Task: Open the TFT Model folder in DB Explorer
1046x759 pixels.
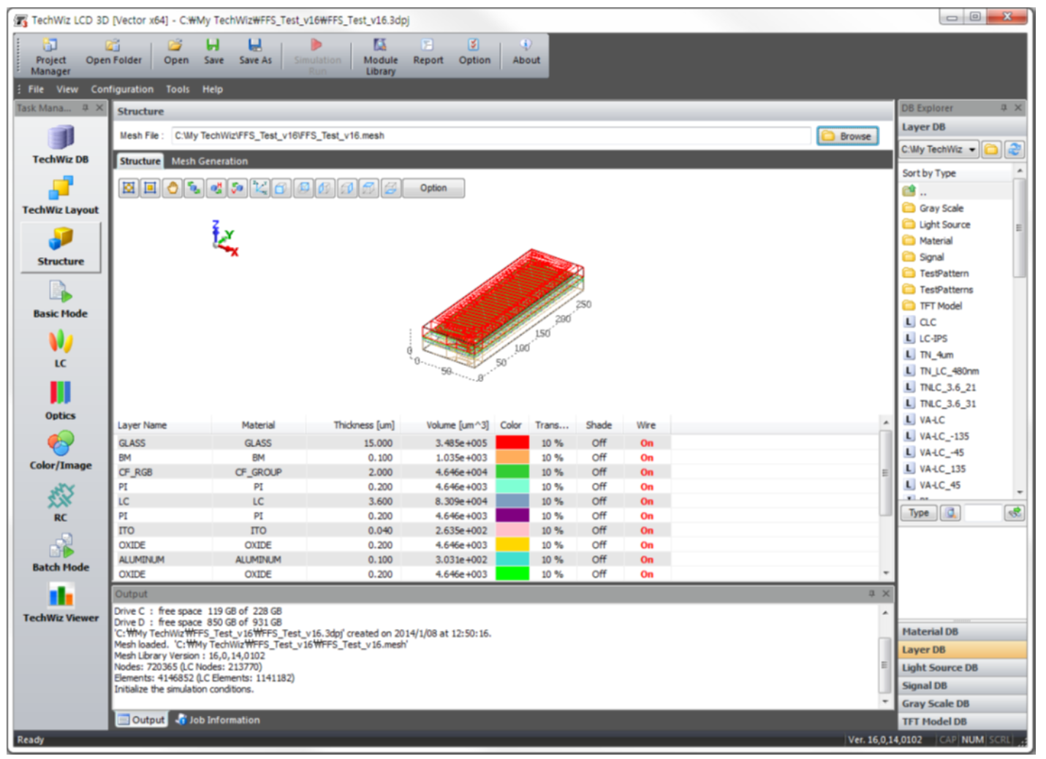Action: pyautogui.click(x=933, y=306)
